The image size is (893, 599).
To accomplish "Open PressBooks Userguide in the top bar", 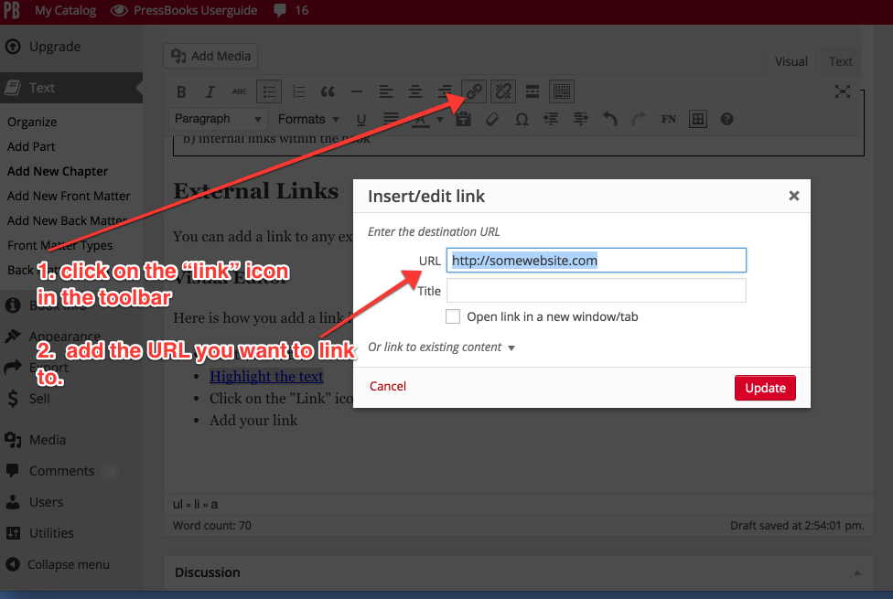I will [183, 10].
